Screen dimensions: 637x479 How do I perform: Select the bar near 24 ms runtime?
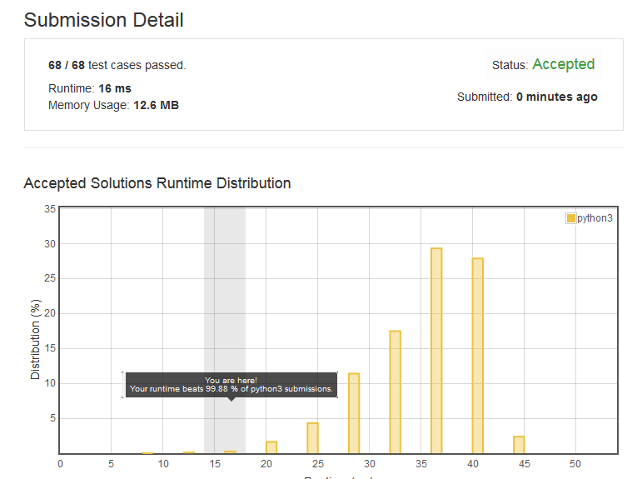pyautogui.click(x=312, y=437)
